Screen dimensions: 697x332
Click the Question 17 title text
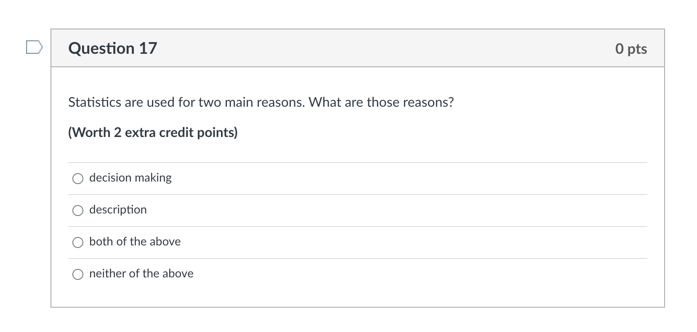(x=112, y=48)
